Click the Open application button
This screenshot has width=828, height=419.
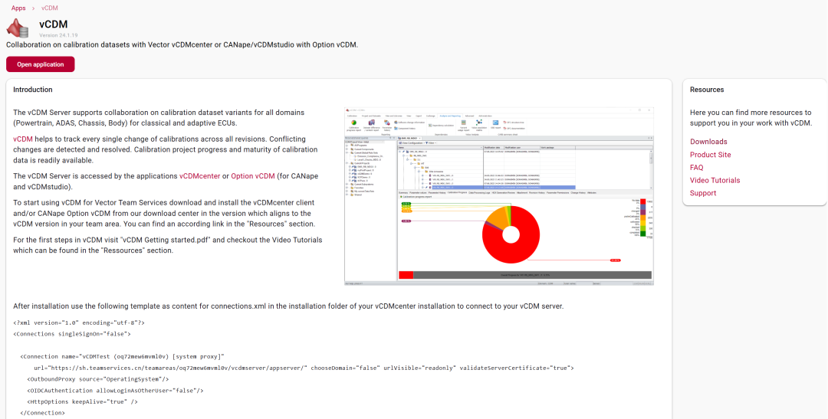pos(40,64)
